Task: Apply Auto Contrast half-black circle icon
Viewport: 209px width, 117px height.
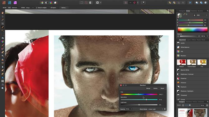Action: coord(46,3)
